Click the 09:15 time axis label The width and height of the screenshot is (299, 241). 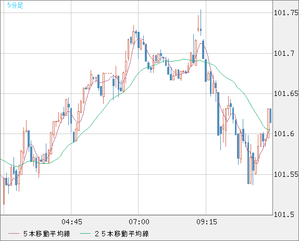(207, 222)
